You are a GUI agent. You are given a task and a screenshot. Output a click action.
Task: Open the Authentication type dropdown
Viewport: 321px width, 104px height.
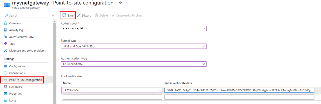(134, 64)
